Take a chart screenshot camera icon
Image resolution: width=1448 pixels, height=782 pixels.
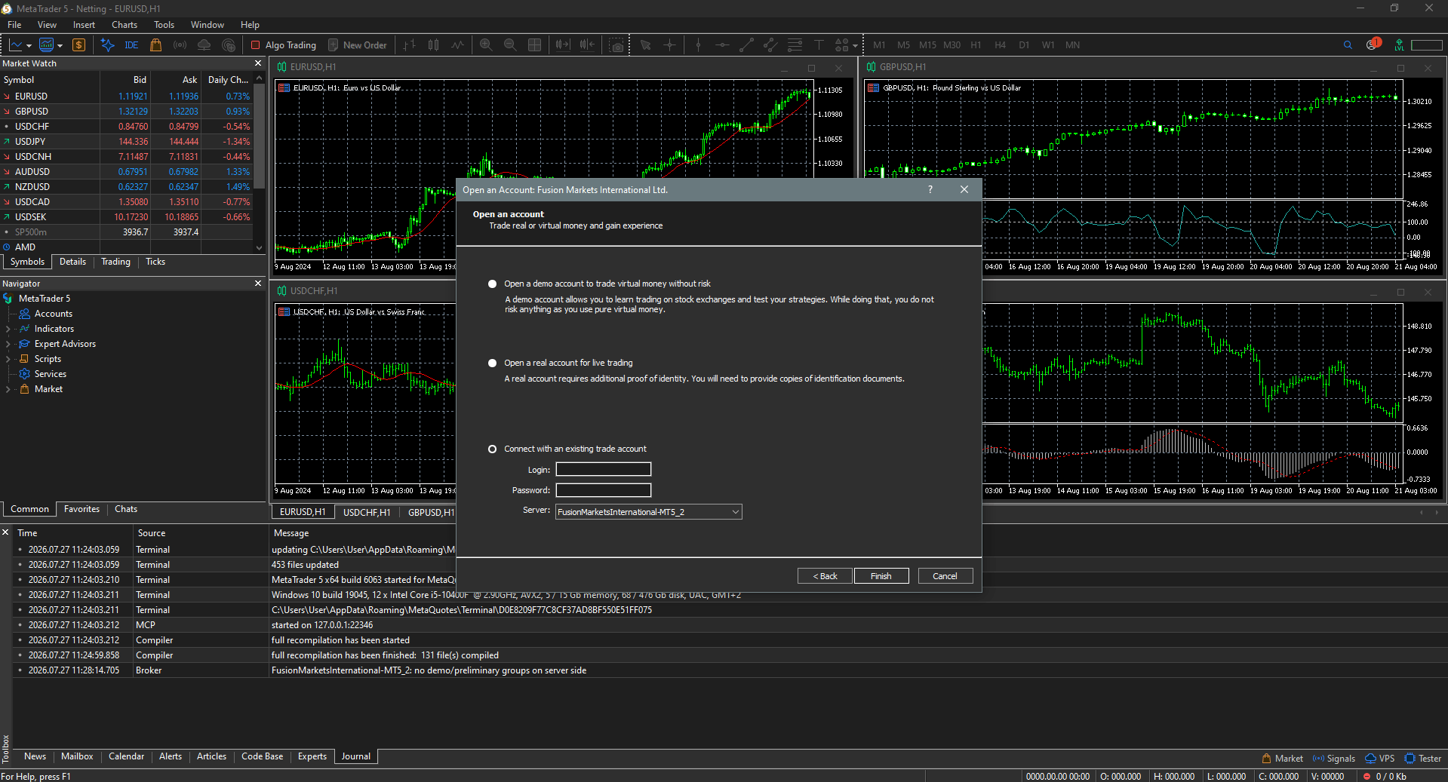616,45
